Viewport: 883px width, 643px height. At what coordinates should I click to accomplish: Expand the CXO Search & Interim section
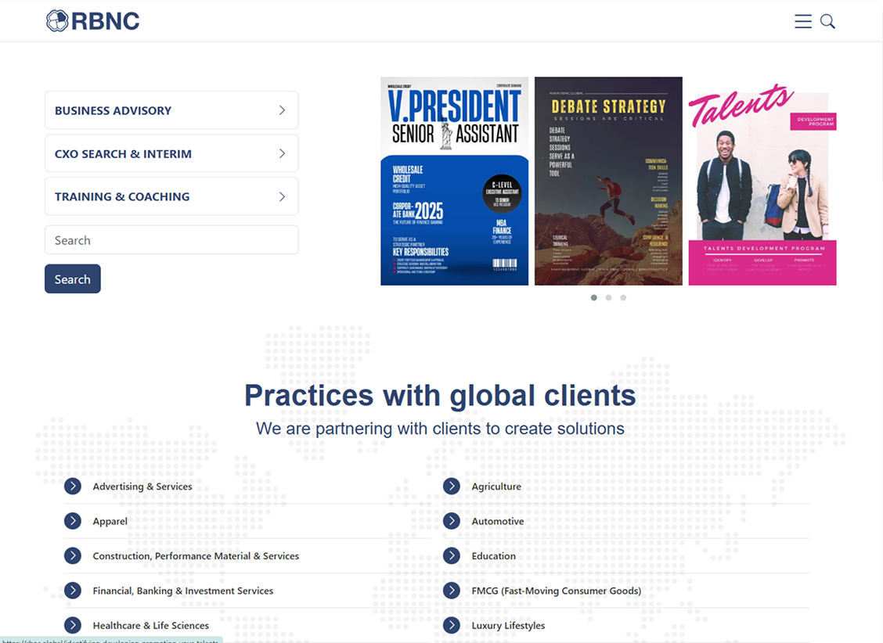point(171,153)
